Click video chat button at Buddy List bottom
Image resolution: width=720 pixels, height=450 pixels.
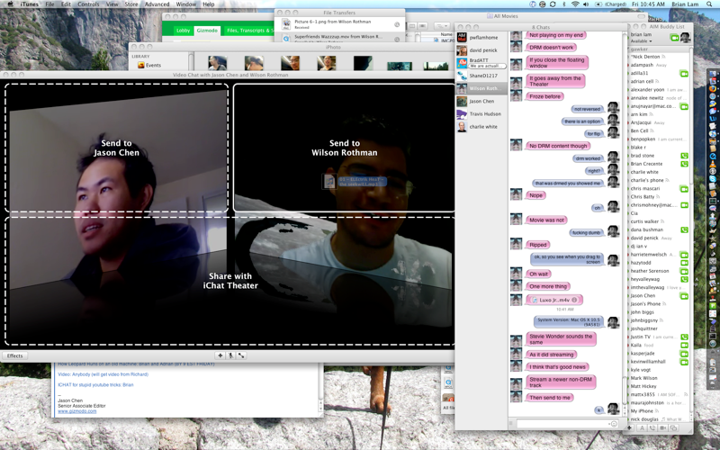(663, 428)
